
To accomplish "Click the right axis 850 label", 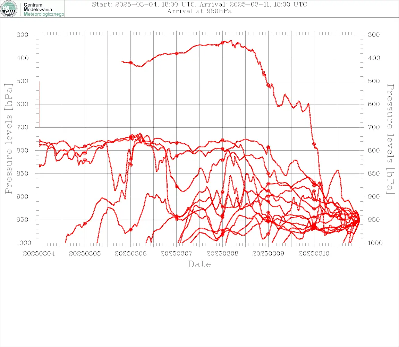I will tap(374, 173).
